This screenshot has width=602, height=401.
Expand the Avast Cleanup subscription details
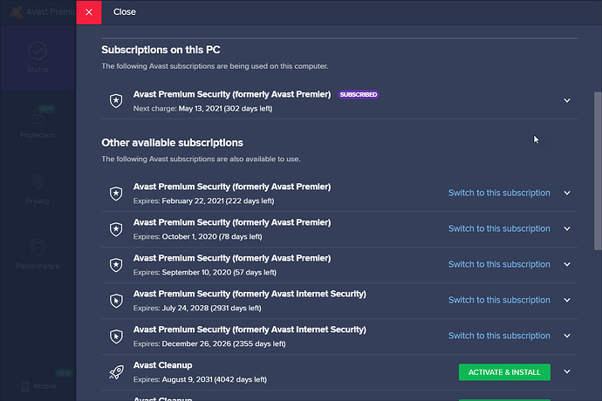567,372
